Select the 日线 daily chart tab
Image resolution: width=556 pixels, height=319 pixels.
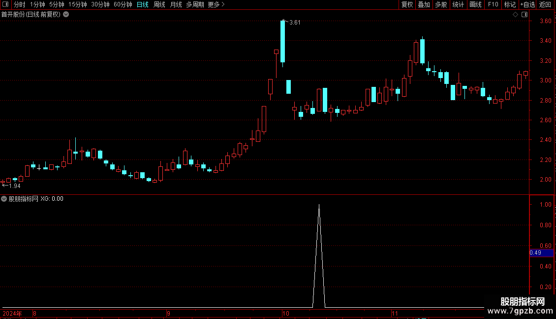[x=143, y=4]
